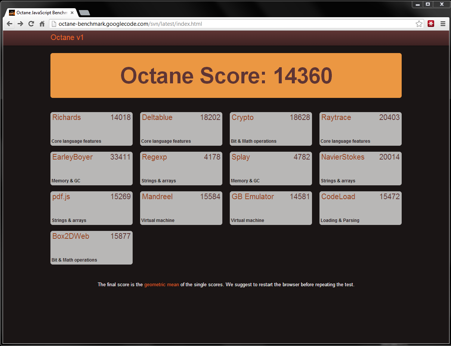Open the Crypto benchmark link
451x346 pixels.
[x=243, y=118]
